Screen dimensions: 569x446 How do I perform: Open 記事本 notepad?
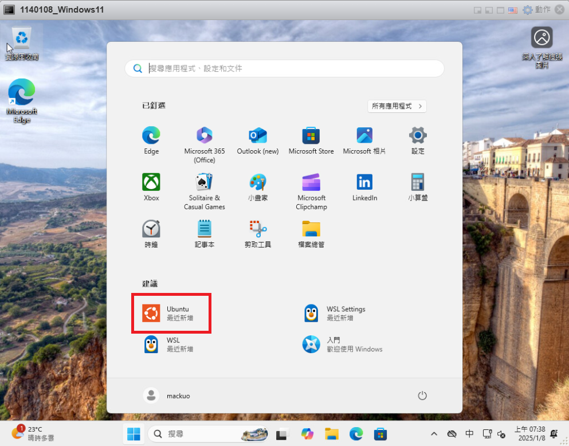(205, 234)
